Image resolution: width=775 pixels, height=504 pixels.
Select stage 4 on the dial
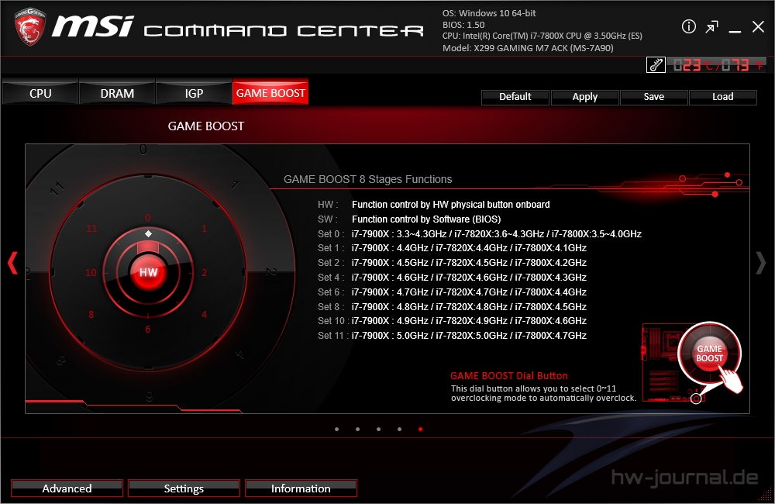[204, 315]
